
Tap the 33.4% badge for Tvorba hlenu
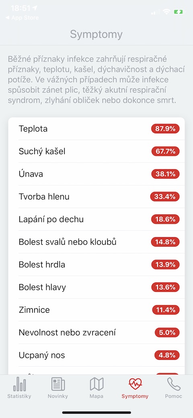pyautogui.click(x=165, y=197)
